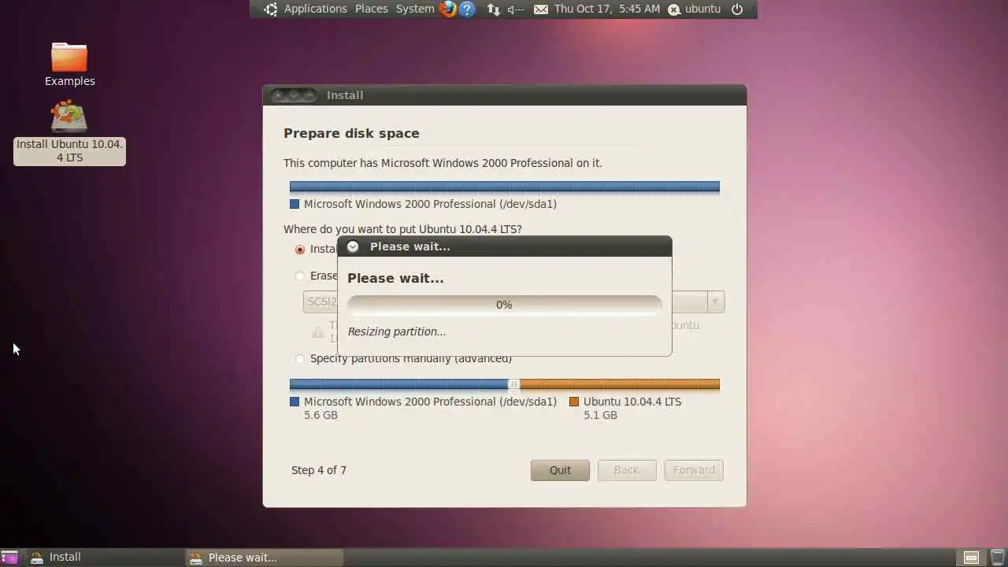Collapse the Please wait dialog title icon
1008x567 pixels.
tap(353, 246)
